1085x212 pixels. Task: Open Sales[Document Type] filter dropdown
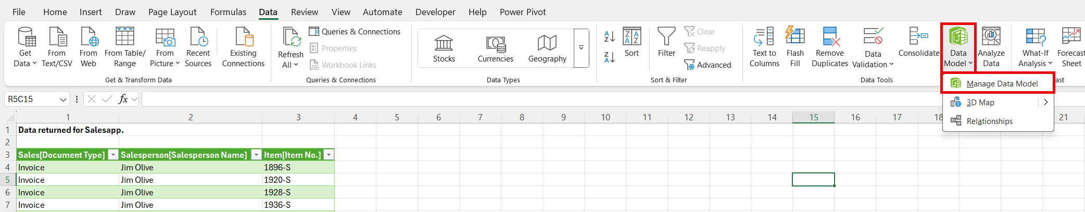click(x=113, y=155)
